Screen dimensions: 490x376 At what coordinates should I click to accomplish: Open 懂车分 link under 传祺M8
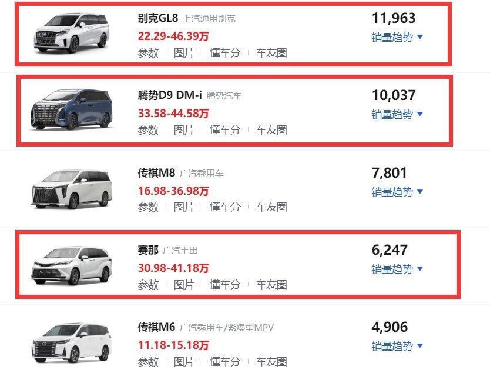225,207
